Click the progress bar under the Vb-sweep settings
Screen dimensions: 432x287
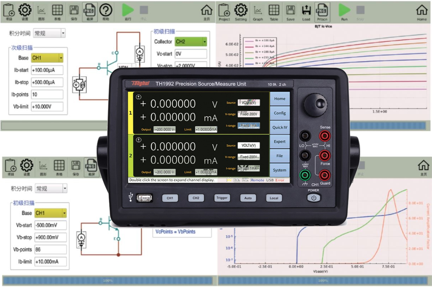pos(108,280)
